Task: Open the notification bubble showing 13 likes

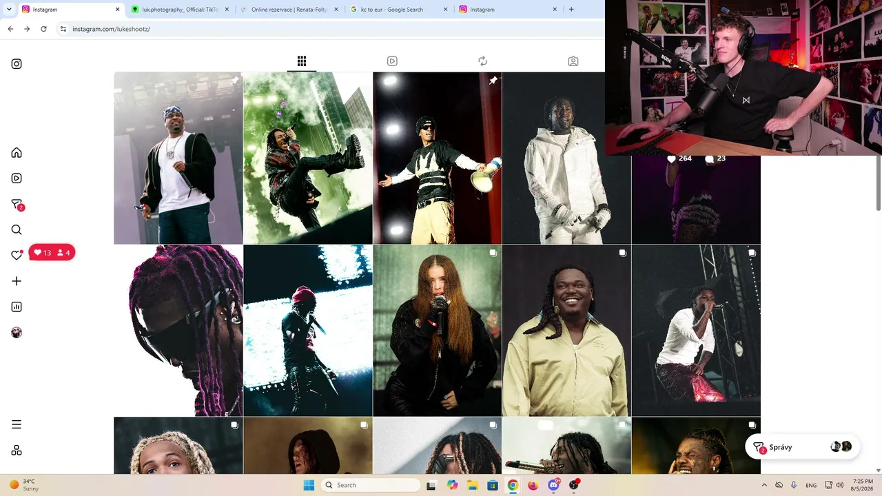Action: pyautogui.click(x=52, y=253)
